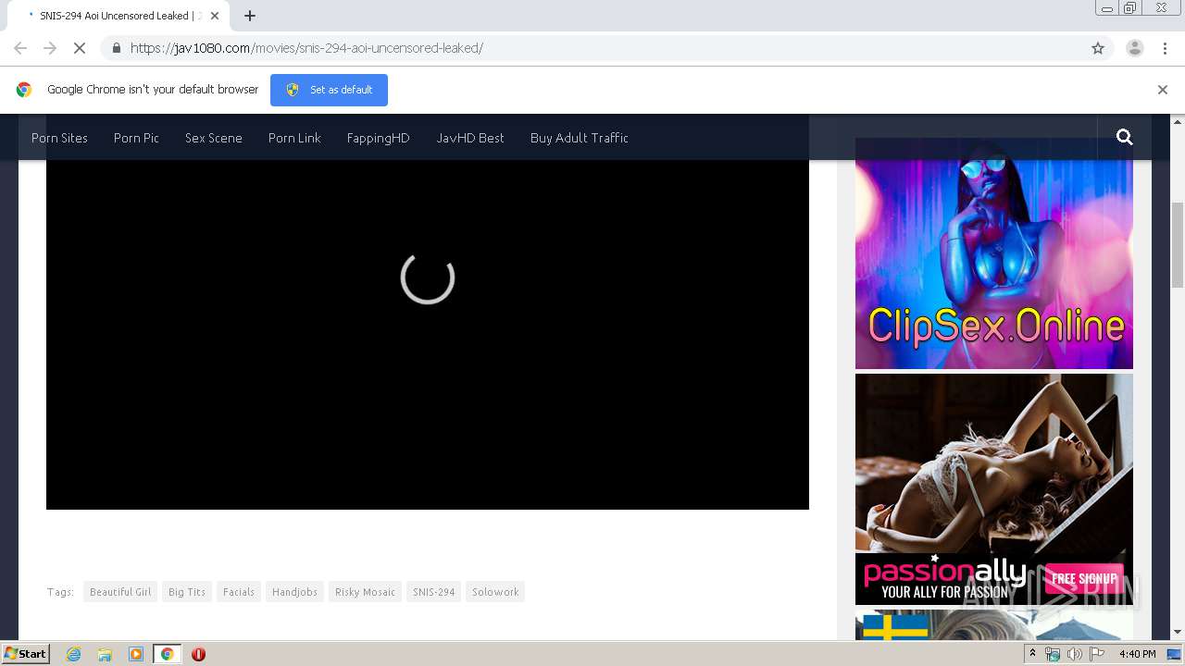The image size is (1185, 666).
Task: Open the Windows Start menu
Action: (26, 654)
